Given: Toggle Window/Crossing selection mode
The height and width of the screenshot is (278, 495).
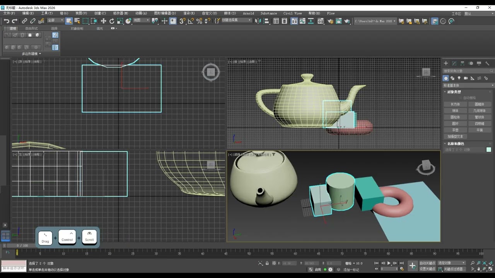Looking at the screenshot, I should pos(94,21).
